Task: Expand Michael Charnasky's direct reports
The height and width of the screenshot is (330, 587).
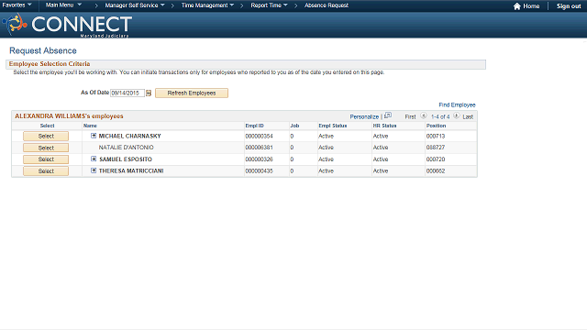Action: 94,136
